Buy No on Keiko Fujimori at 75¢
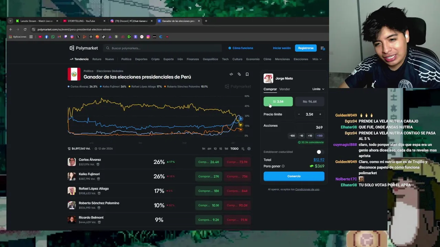This screenshot has height=247, width=440. [x=237, y=176]
